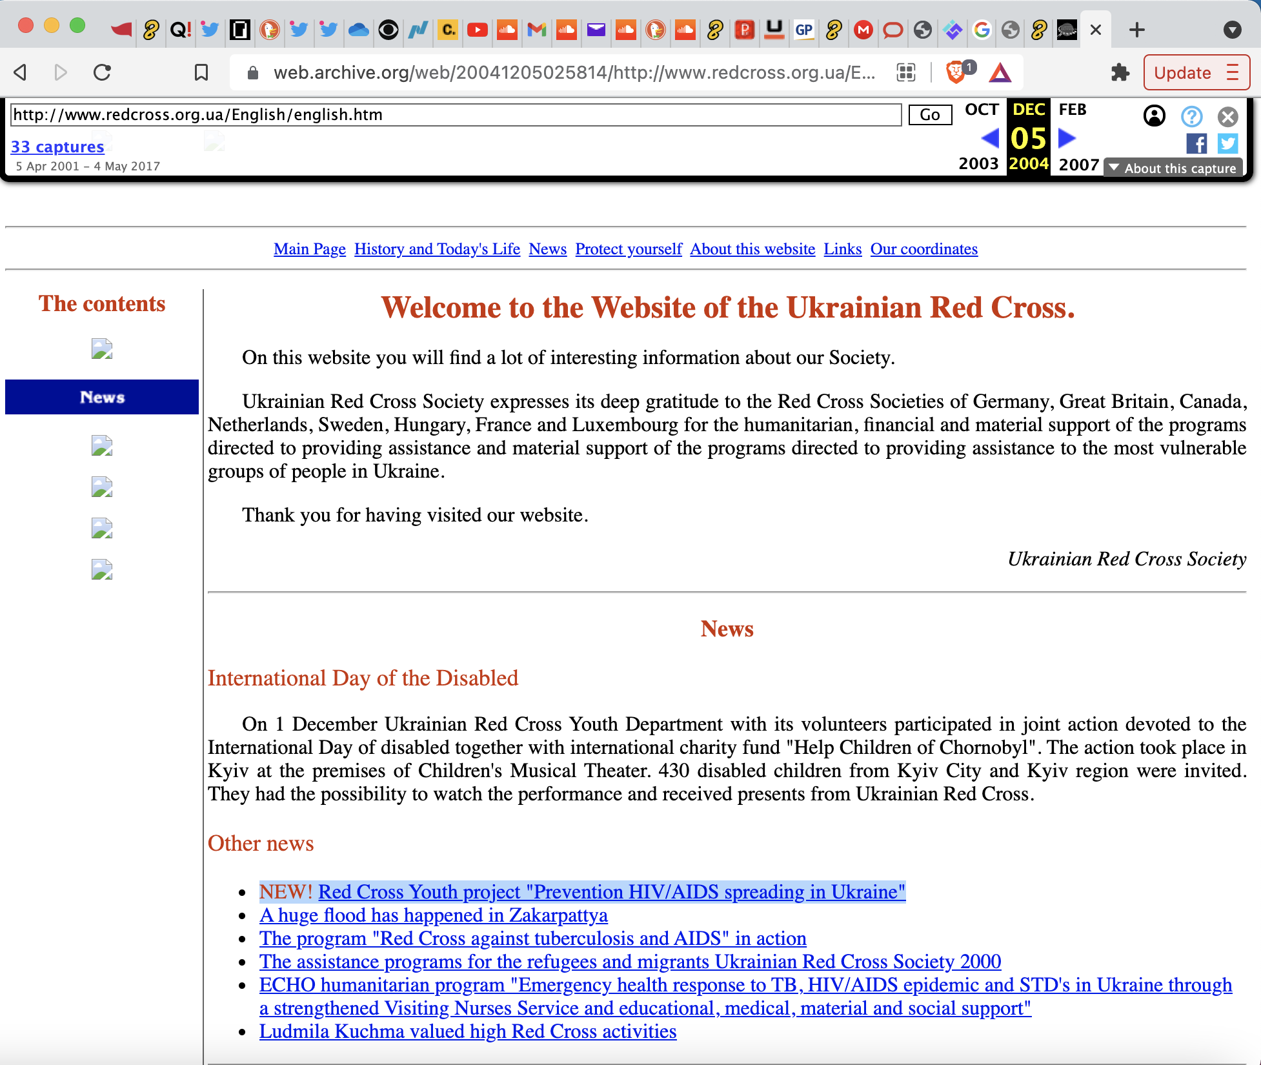Click broken image directly above News button
Image resolution: width=1261 pixels, height=1065 pixels.
click(102, 349)
